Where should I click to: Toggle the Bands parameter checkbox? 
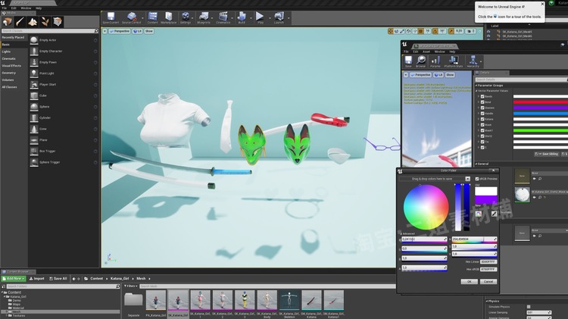coord(482,96)
